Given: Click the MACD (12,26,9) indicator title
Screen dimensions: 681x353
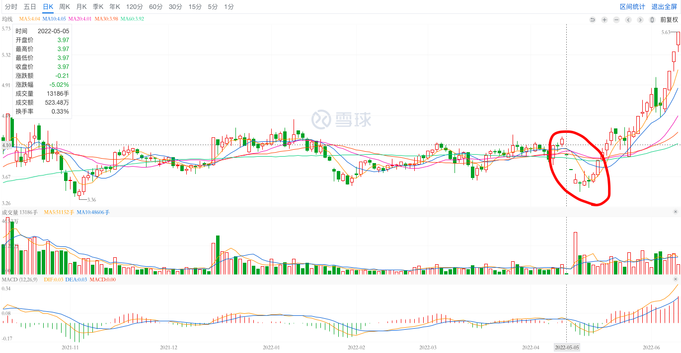Looking at the screenshot, I should (20, 280).
